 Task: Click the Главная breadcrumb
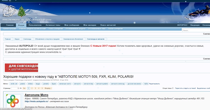(x=8, y=39)
